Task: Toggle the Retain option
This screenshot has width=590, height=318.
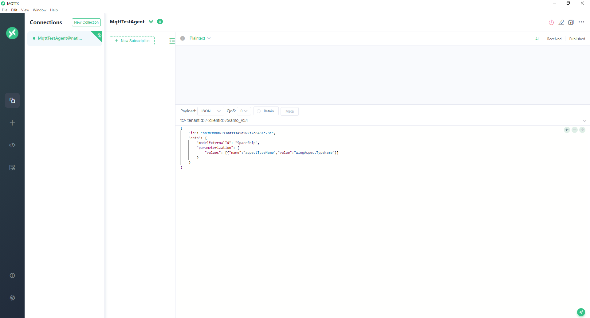Action: 266,111
